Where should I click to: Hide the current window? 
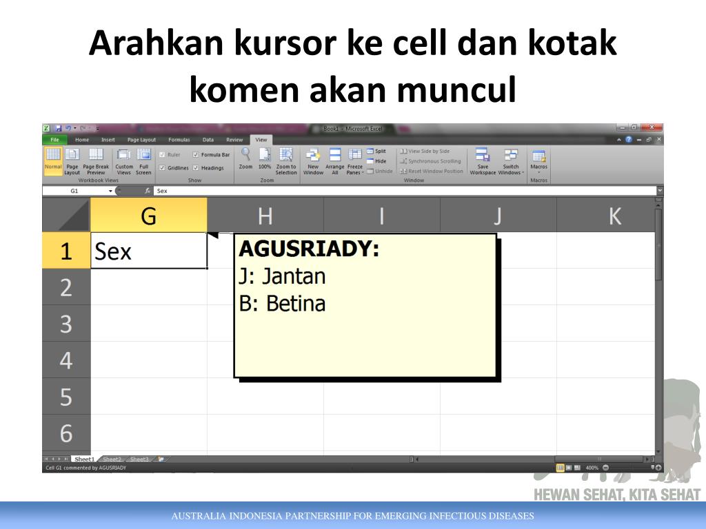click(x=376, y=161)
